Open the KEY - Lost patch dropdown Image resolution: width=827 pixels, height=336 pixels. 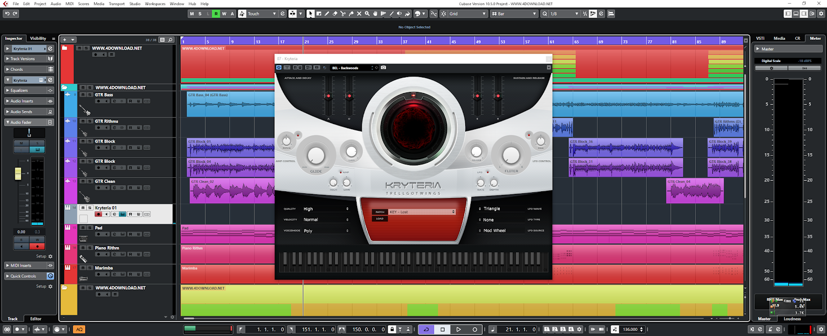[x=422, y=212]
